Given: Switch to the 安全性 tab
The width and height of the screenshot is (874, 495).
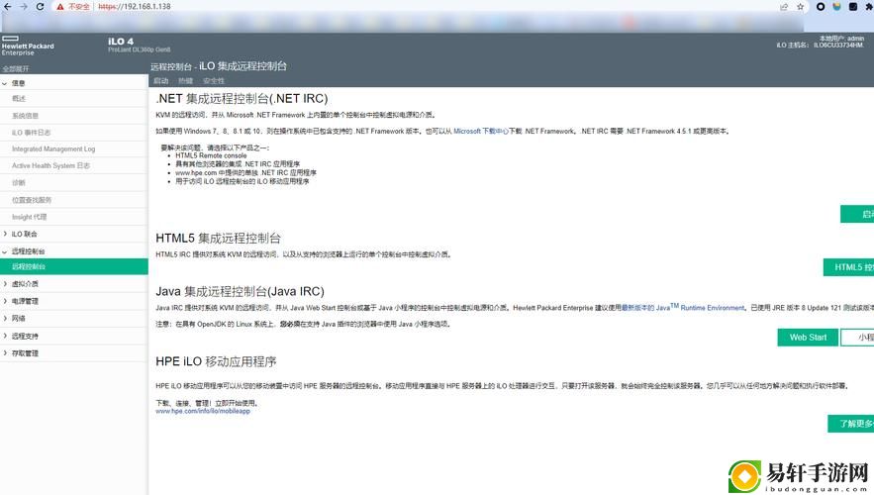Looking at the screenshot, I should click(214, 81).
